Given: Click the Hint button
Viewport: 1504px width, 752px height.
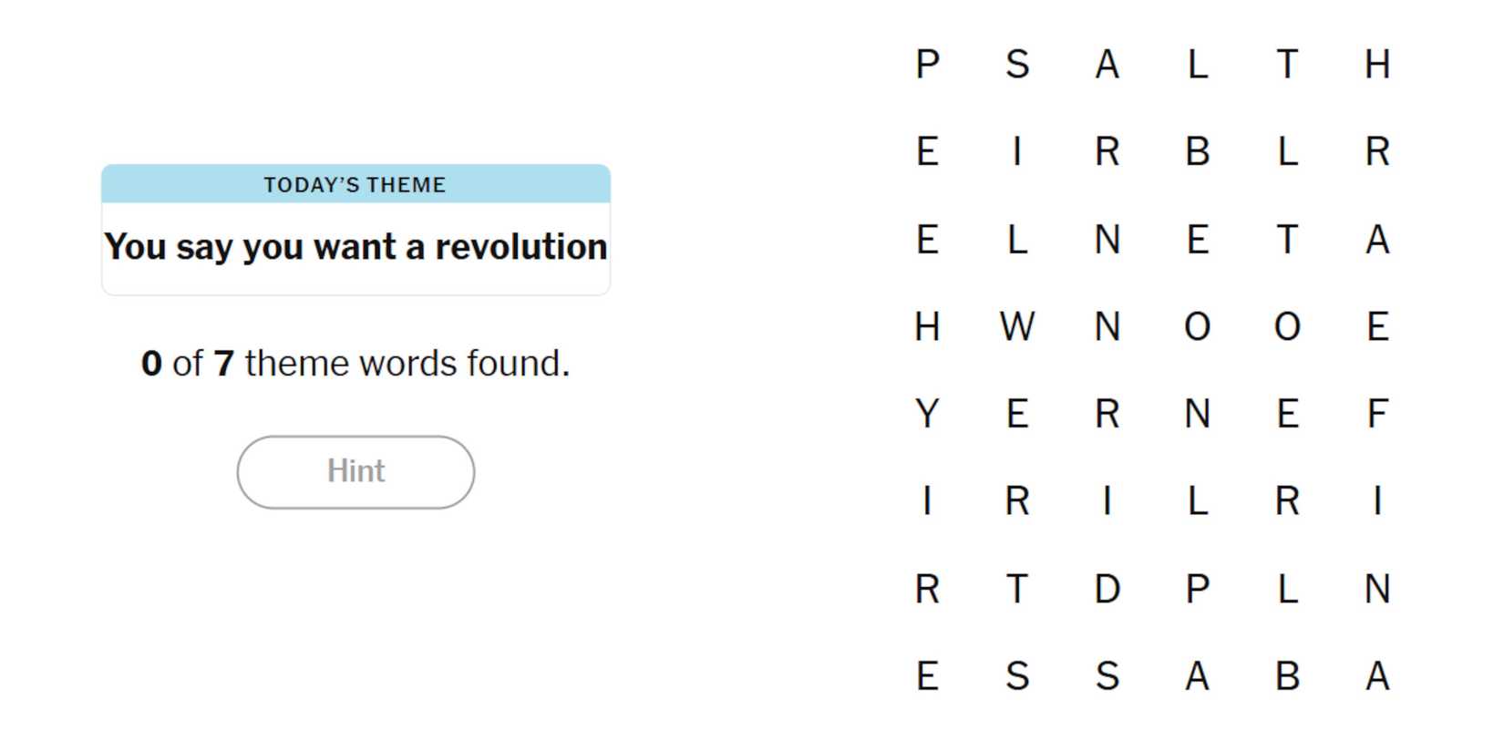Looking at the screenshot, I should (355, 471).
